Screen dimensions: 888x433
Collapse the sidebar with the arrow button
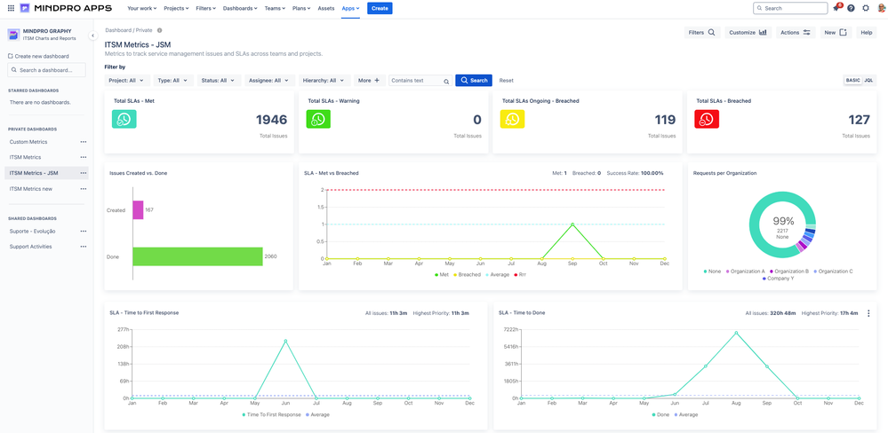click(x=92, y=35)
